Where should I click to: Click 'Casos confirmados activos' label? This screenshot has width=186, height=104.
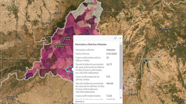tap(88, 59)
